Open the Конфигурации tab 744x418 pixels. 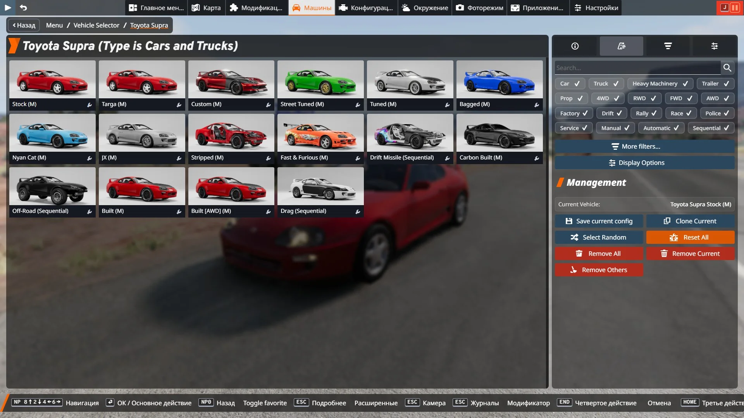tap(367, 8)
